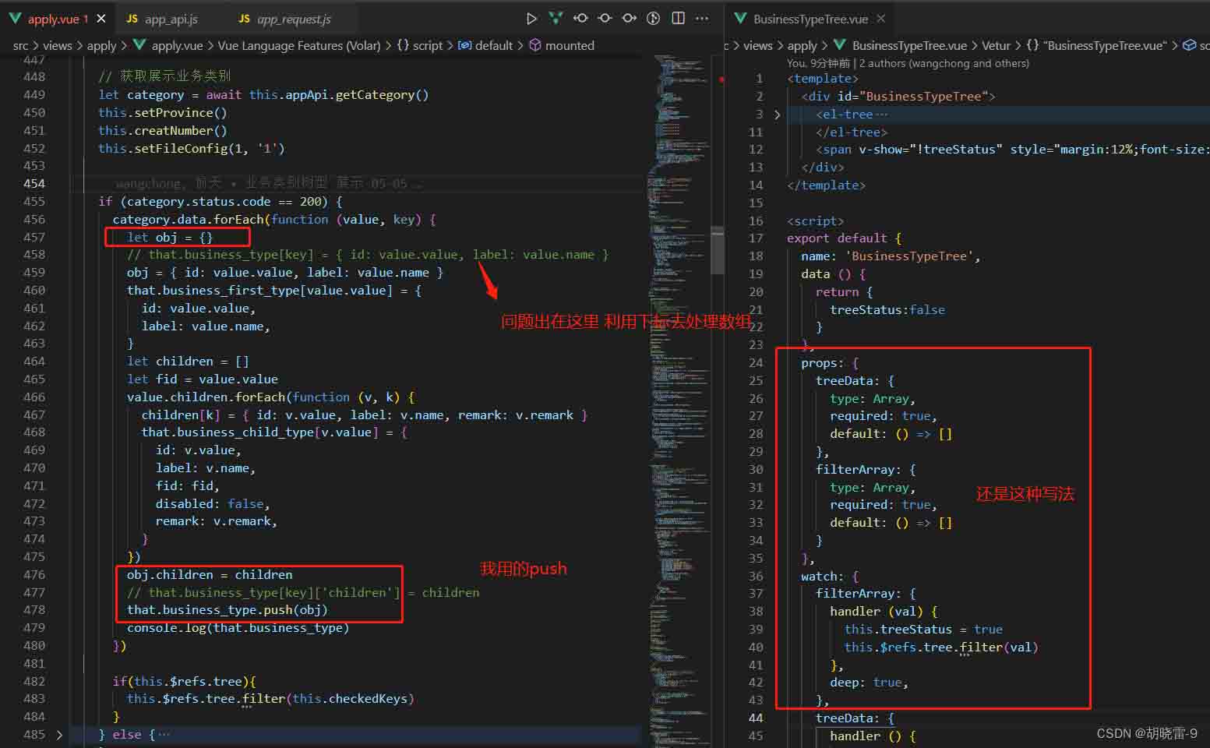
Task: Expand the folded el-tree tag at line 3
Action: click(777, 115)
